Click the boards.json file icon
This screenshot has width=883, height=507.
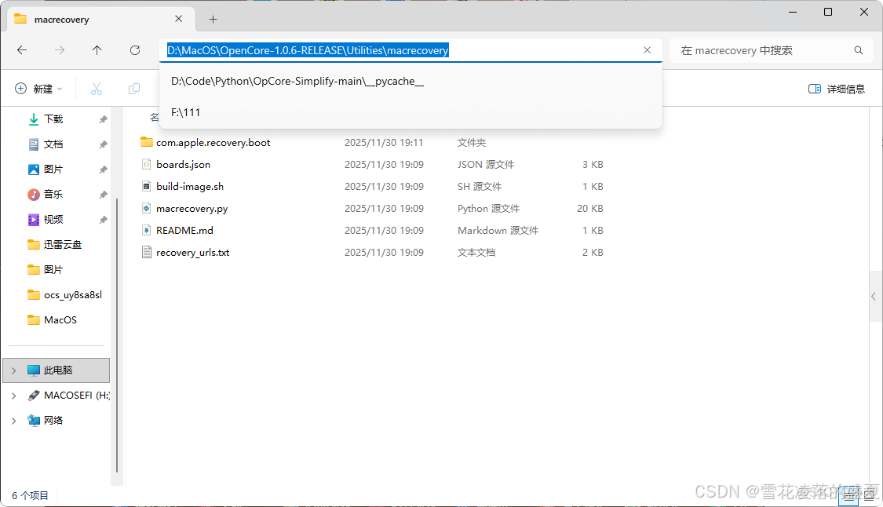pos(147,165)
